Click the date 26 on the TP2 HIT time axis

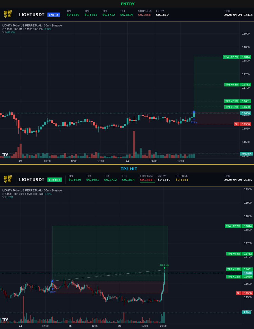(x=120, y=326)
